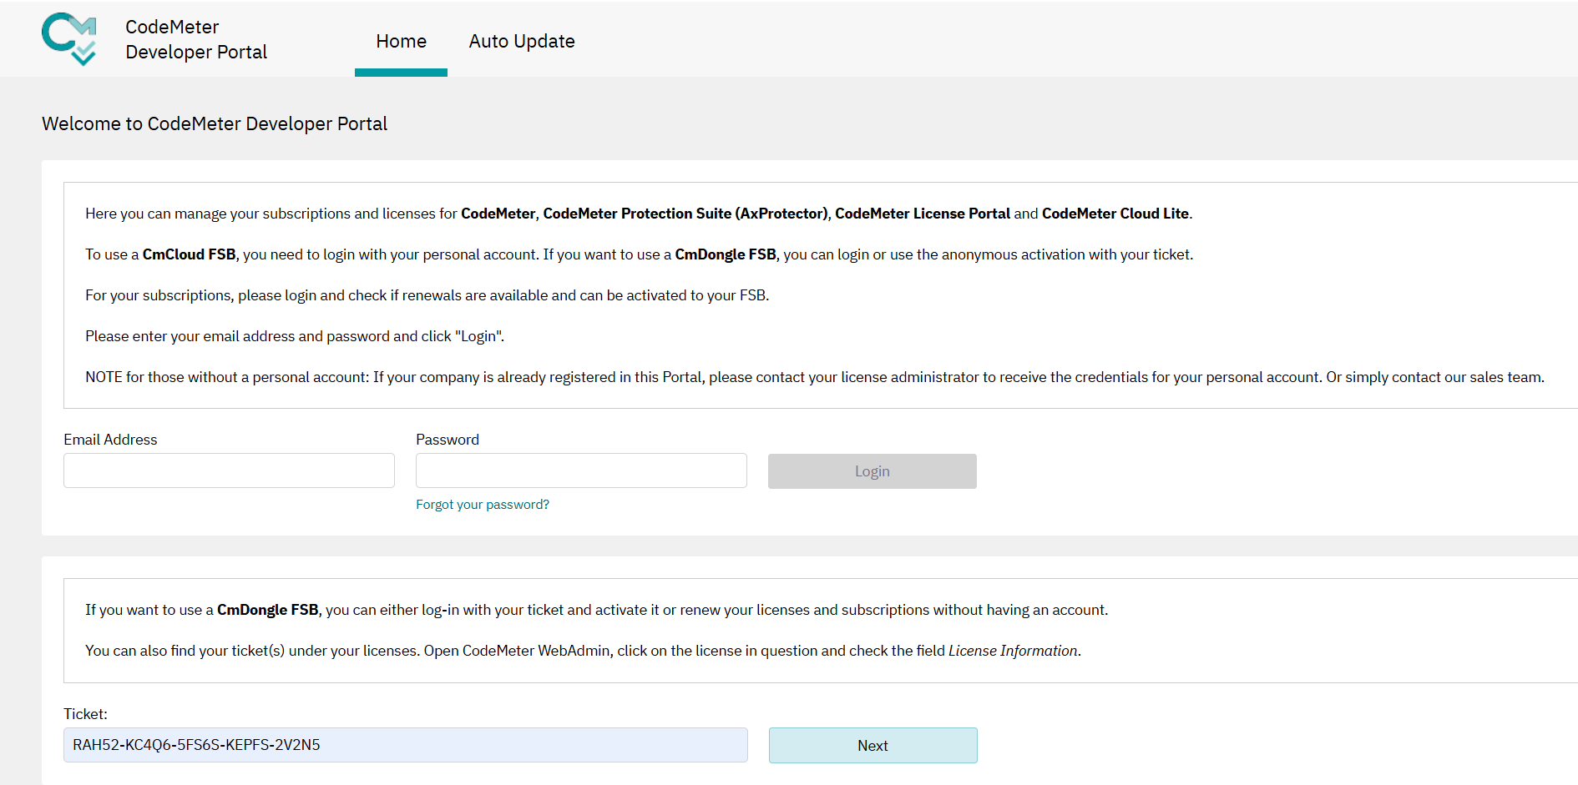Click the bold 'CmCloud FSB' text

(x=189, y=254)
